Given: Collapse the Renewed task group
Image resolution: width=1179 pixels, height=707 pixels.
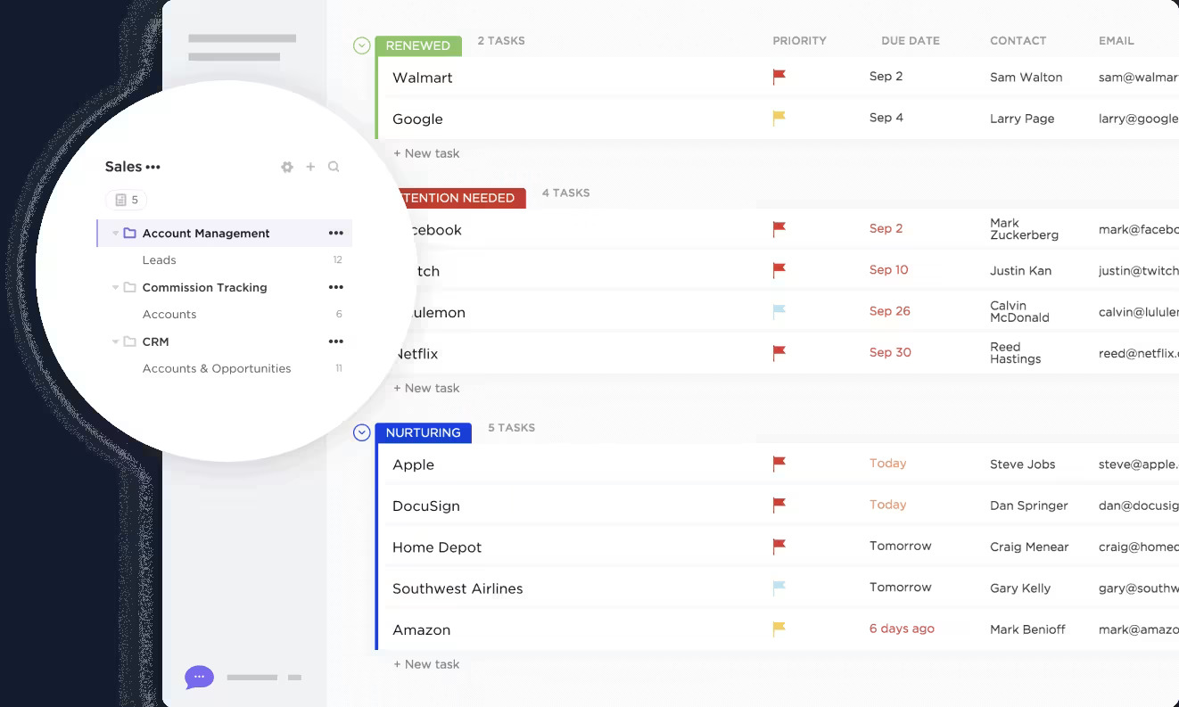Looking at the screenshot, I should [361, 45].
